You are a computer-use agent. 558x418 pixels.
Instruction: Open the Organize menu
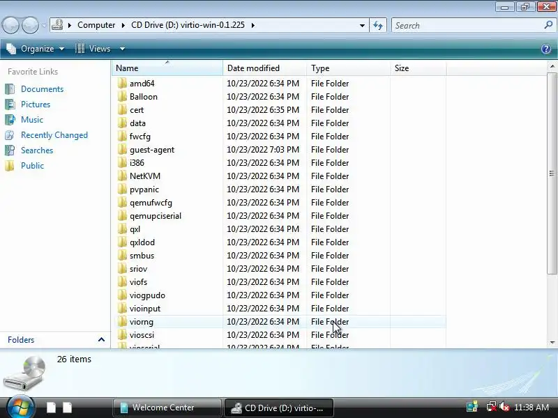coord(36,49)
